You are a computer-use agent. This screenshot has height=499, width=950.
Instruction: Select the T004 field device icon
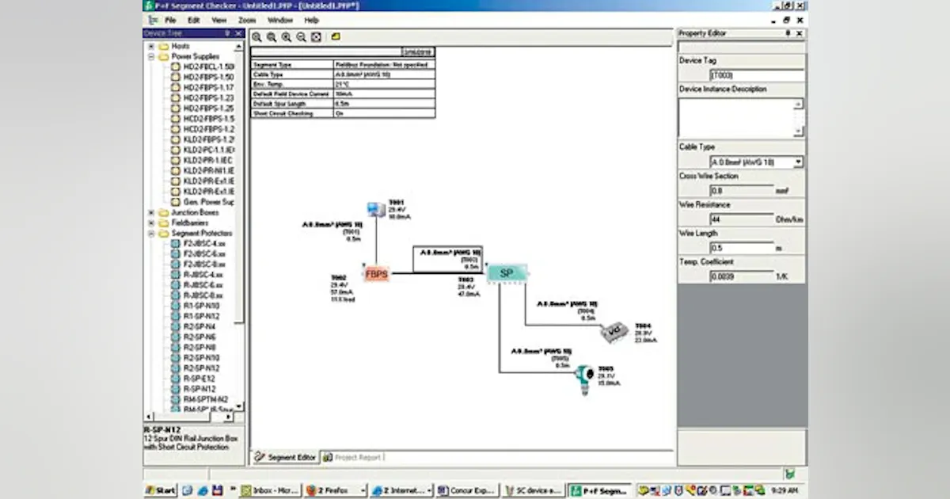point(614,332)
